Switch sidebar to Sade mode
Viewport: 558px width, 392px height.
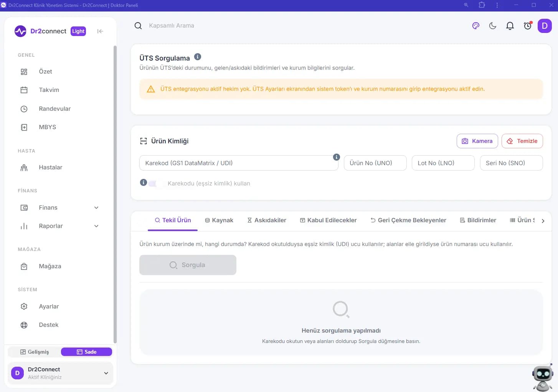pos(86,352)
